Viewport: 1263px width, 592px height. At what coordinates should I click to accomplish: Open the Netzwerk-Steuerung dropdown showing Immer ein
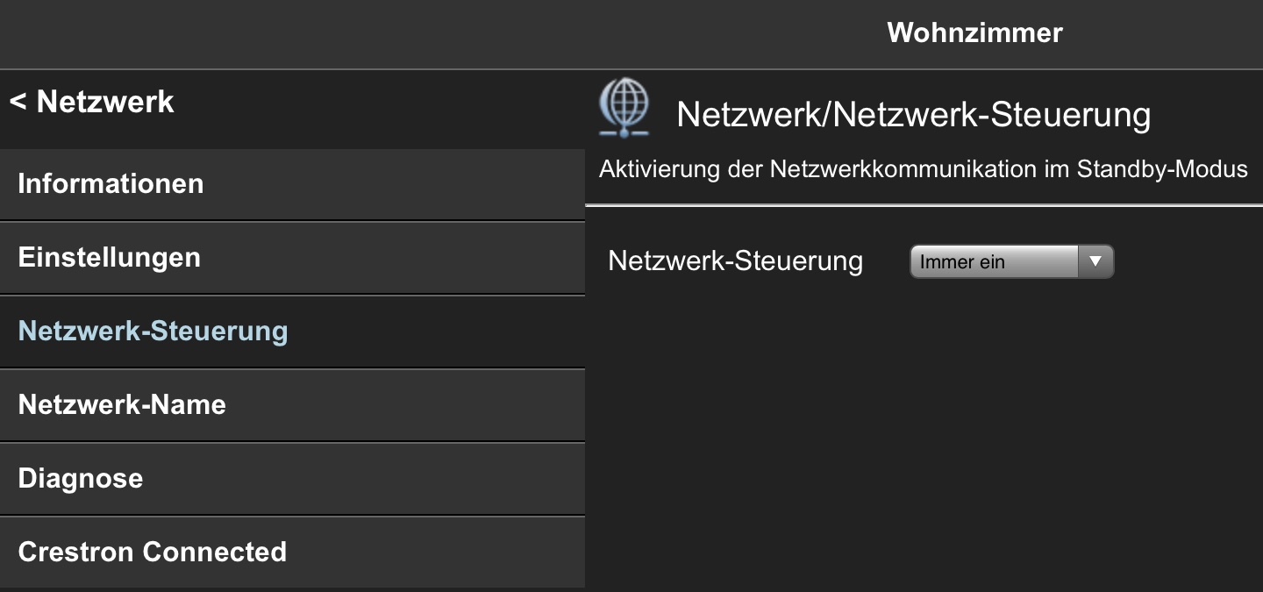tap(1011, 261)
